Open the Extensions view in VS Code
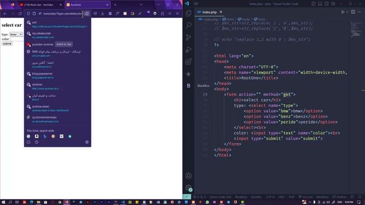This screenshot has height=205, width=365. point(189,61)
